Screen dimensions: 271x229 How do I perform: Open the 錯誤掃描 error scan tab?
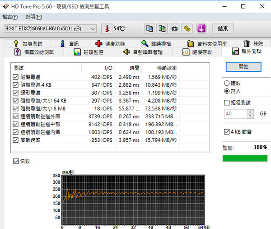(156, 44)
